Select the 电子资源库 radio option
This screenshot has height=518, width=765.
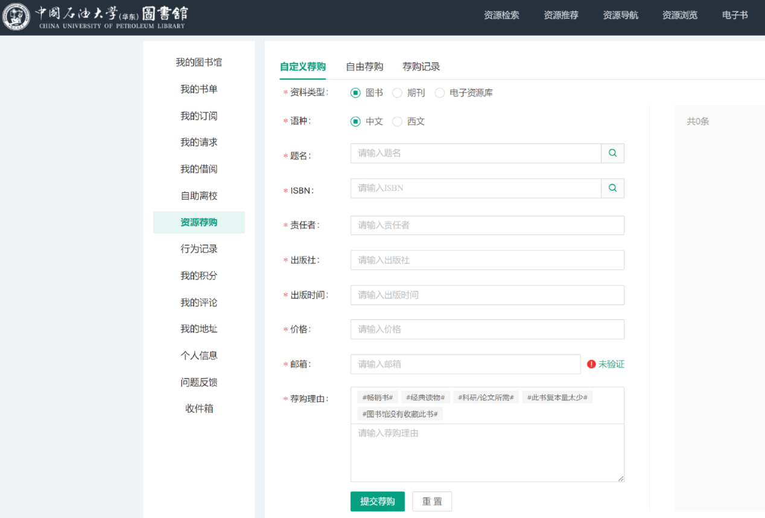point(439,93)
